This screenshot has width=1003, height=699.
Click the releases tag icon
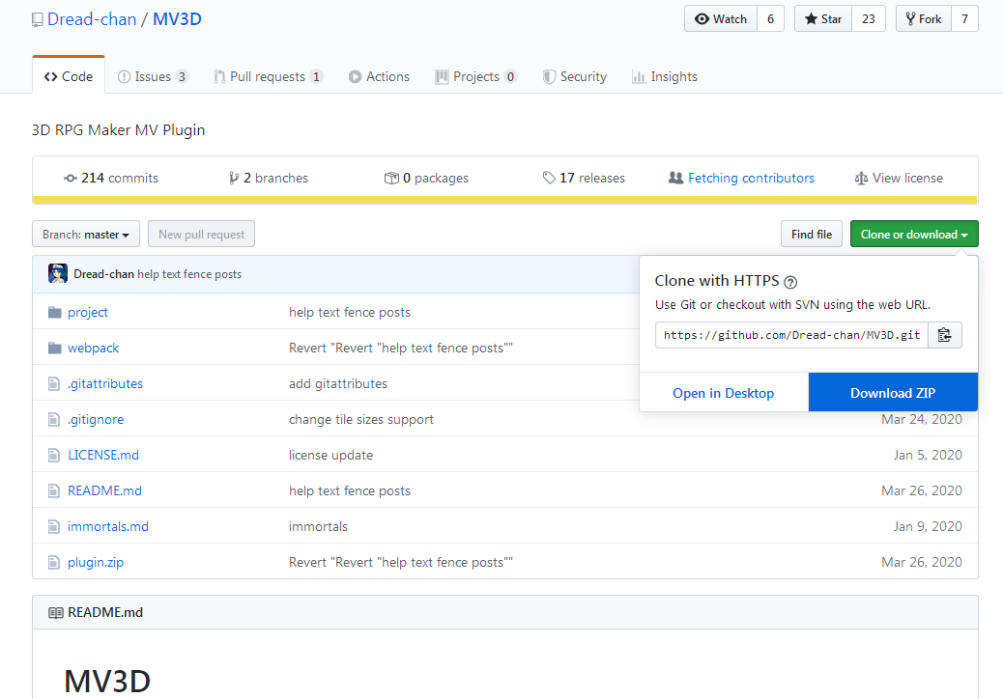[x=549, y=178]
